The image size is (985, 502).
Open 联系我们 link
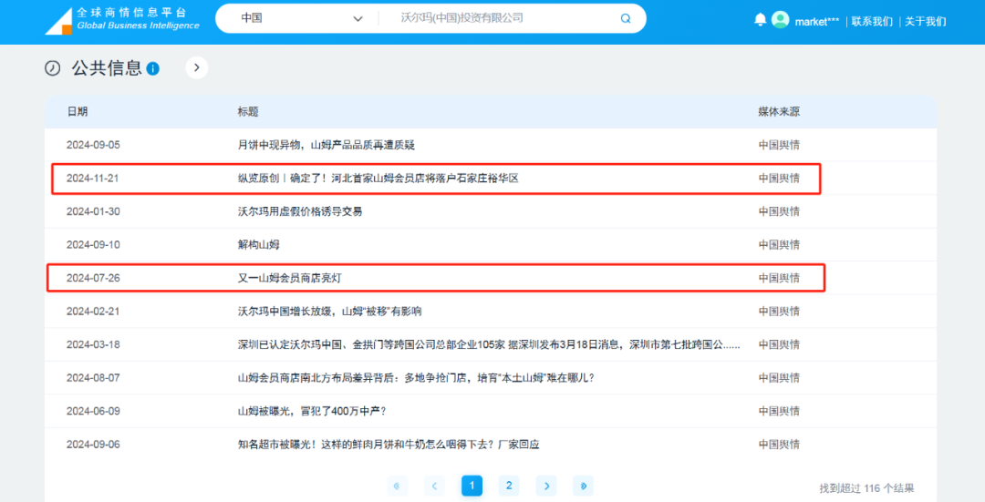[872, 21]
